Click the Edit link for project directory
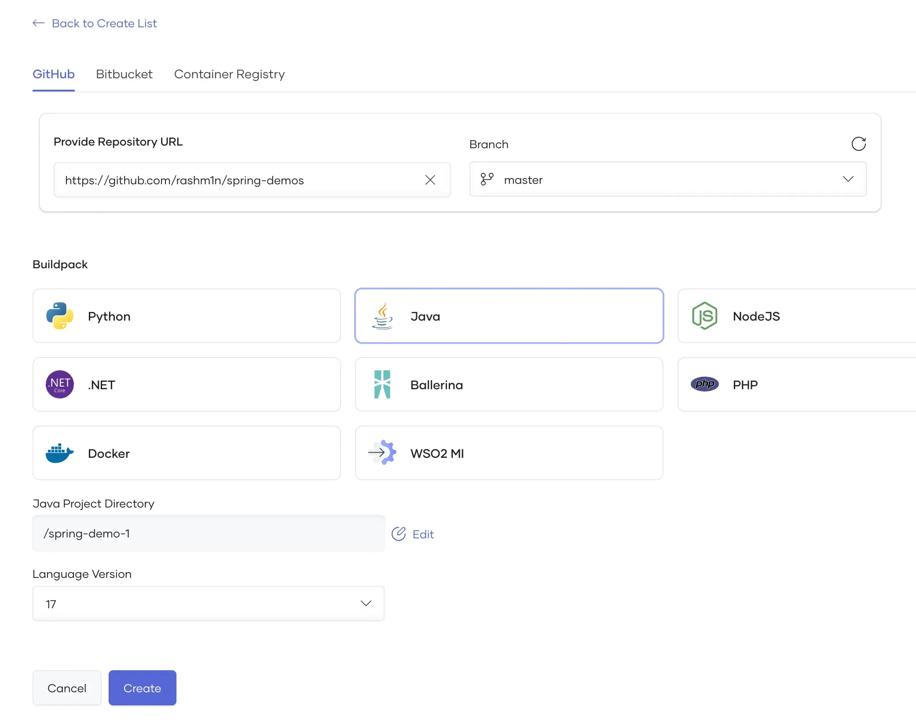This screenshot has width=916, height=723. pyautogui.click(x=423, y=534)
